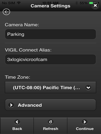Click the No SIM carrier text
The image size is (101, 134).
click(x=8, y=3)
